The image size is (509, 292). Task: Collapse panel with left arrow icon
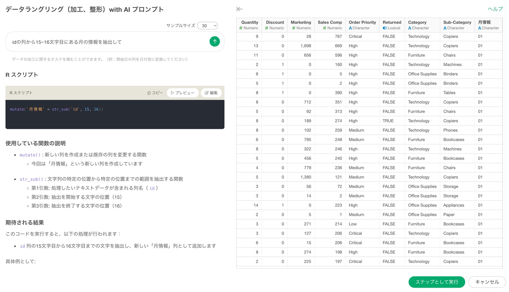(239, 9)
